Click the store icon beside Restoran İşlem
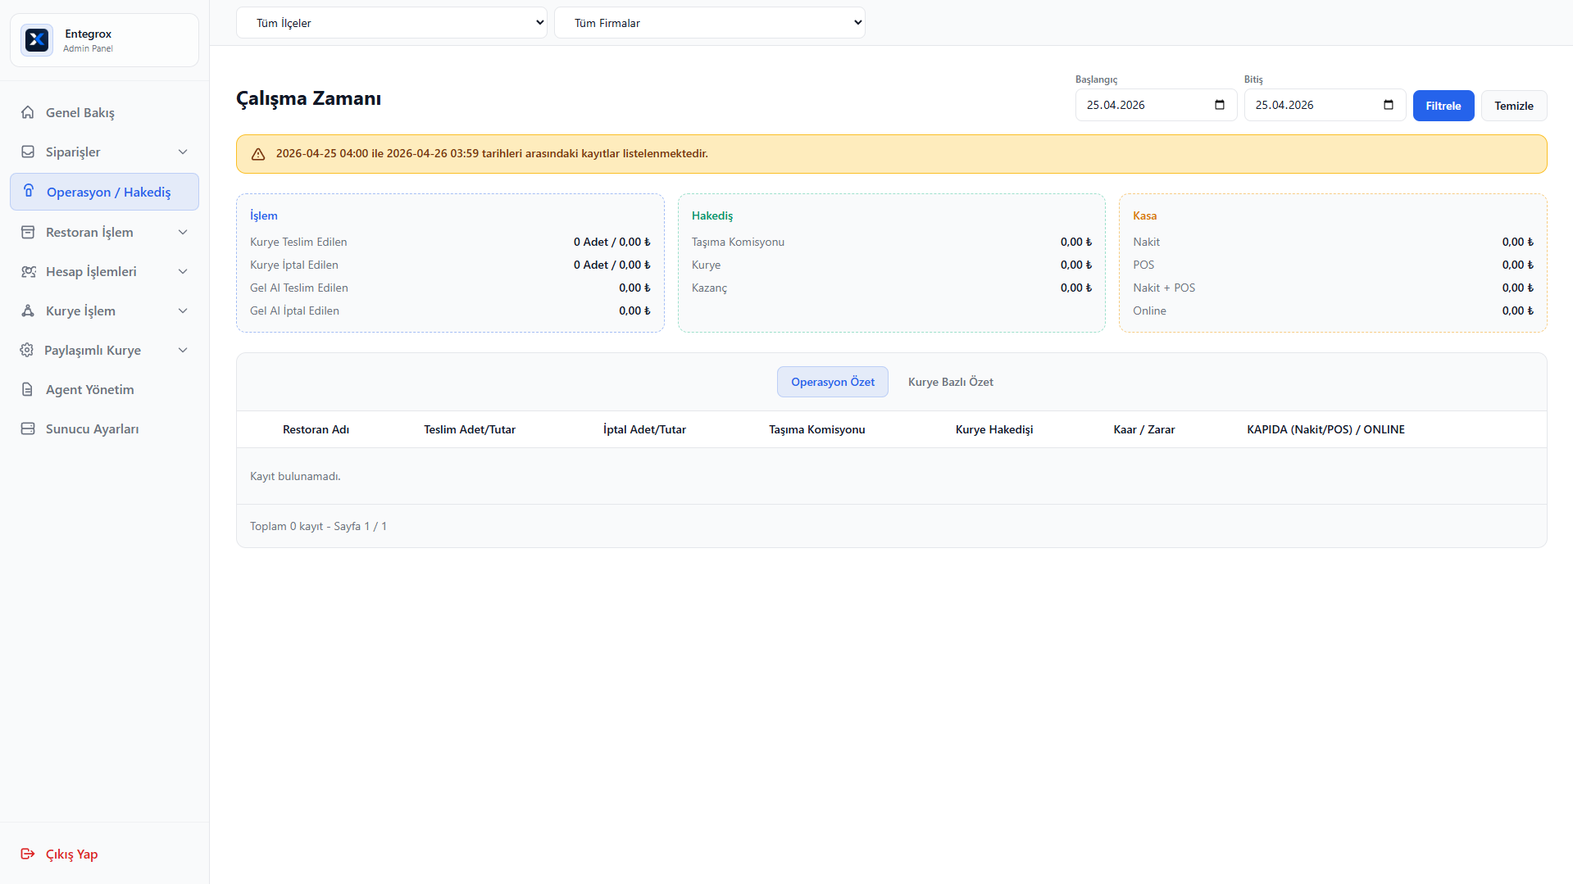 click(x=28, y=232)
